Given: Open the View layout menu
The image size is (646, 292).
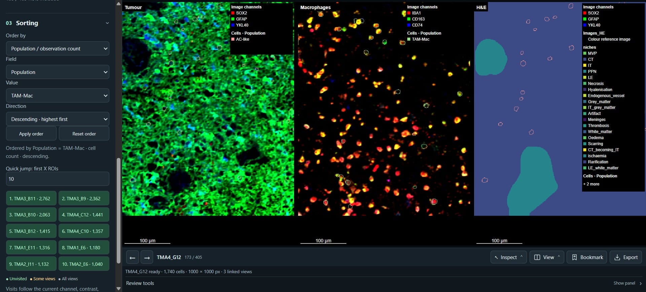Looking at the screenshot, I should click(x=547, y=257).
